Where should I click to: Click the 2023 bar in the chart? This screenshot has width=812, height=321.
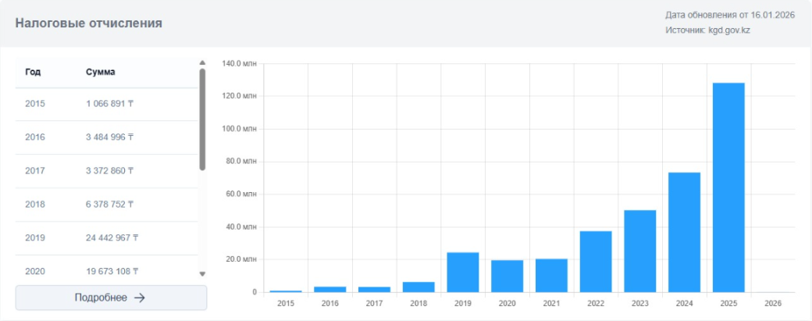pos(639,251)
